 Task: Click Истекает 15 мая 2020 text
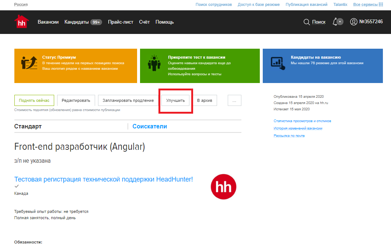click(291, 109)
